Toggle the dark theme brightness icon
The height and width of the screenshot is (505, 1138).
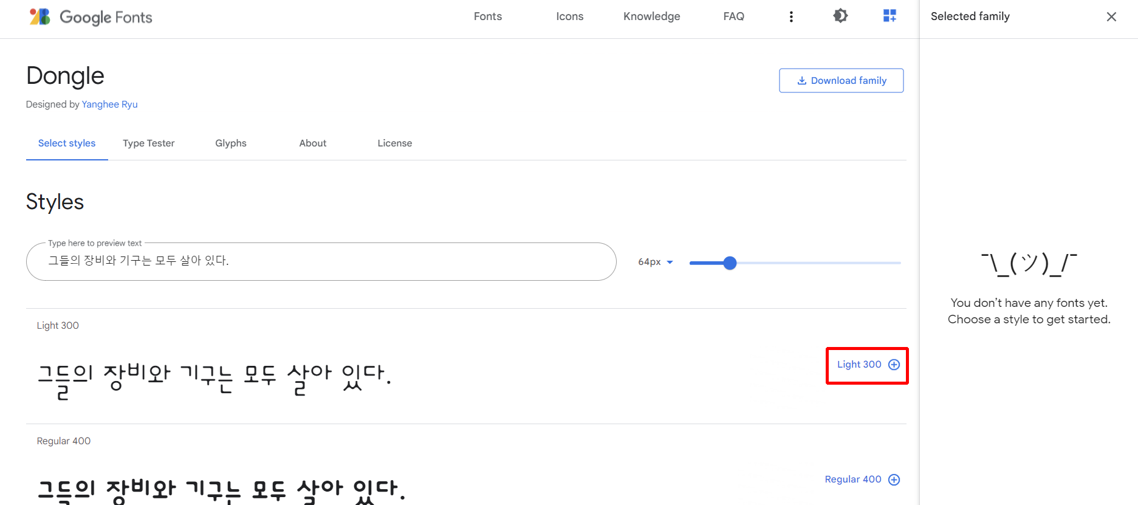pos(840,16)
